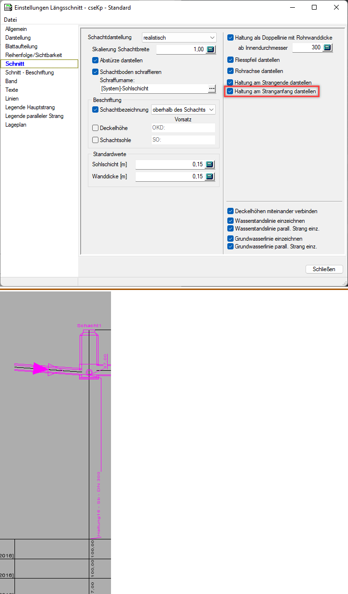Go to Lageplan settings page
Viewport: 348px width, 594px height.
pos(16,125)
